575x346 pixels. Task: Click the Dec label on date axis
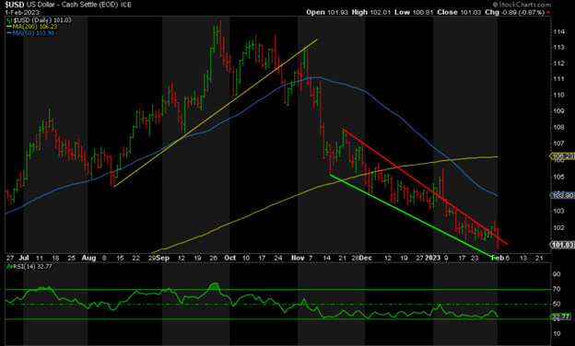[x=366, y=259]
